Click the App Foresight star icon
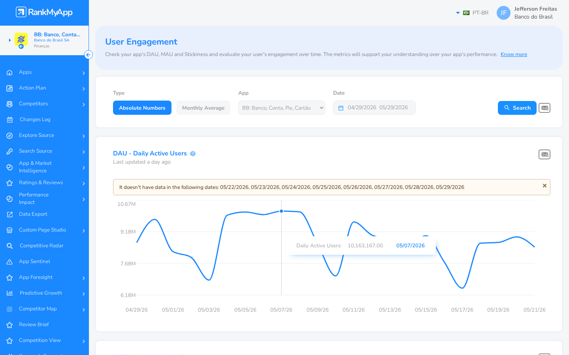 [9, 278]
